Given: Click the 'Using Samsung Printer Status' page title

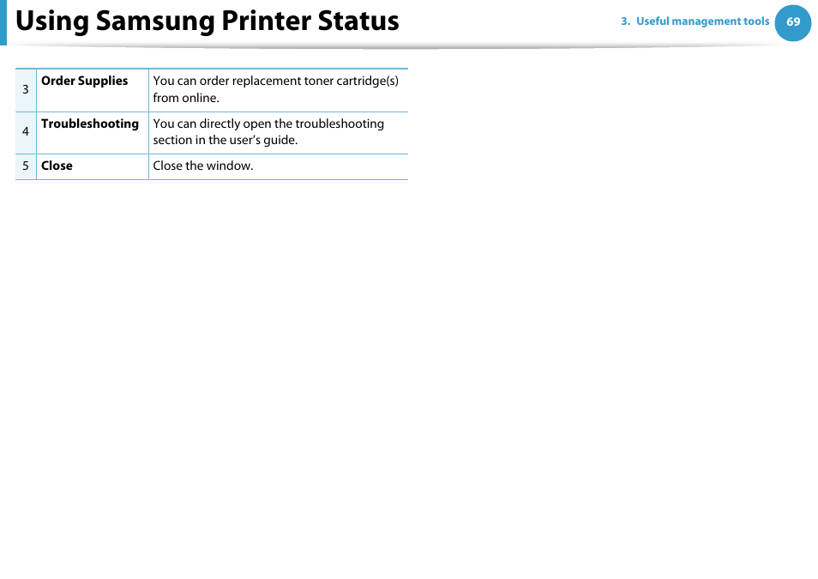Looking at the screenshot, I should tap(208, 21).
